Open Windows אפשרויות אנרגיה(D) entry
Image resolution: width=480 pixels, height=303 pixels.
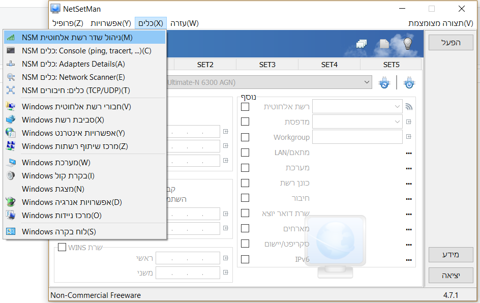(85, 202)
